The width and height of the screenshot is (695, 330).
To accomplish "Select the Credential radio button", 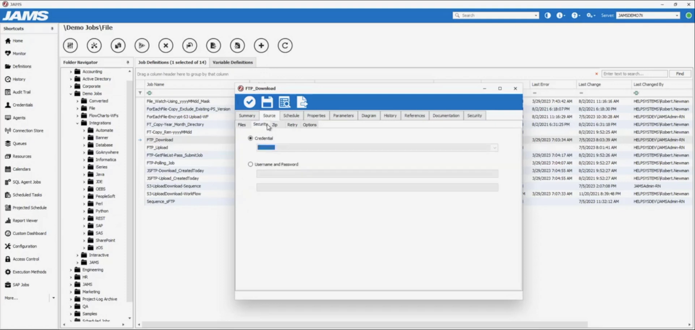I will click(x=250, y=138).
